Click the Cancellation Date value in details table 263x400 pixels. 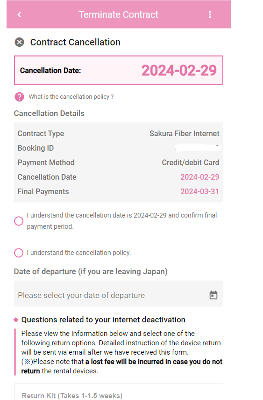pyautogui.click(x=200, y=177)
